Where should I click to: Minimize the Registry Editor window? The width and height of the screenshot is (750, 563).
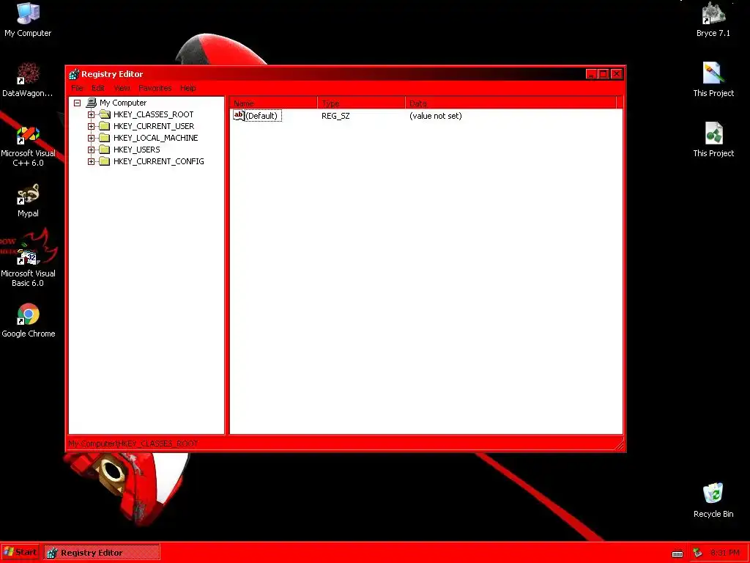click(591, 74)
